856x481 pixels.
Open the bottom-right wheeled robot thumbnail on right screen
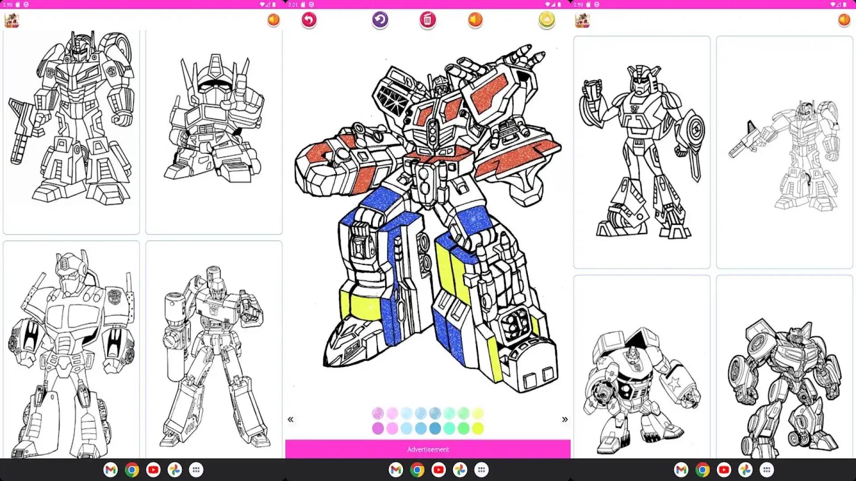[x=785, y=367]
